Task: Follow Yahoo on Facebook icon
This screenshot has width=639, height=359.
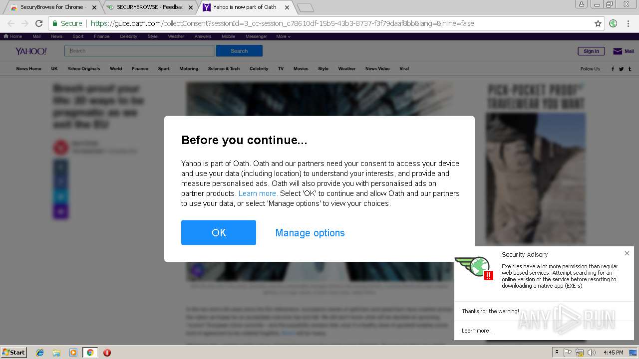Action: pos(613,69)
